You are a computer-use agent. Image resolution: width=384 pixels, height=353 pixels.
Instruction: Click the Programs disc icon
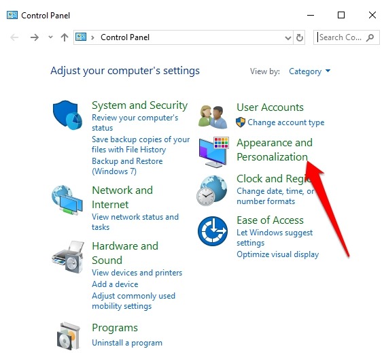69,336
